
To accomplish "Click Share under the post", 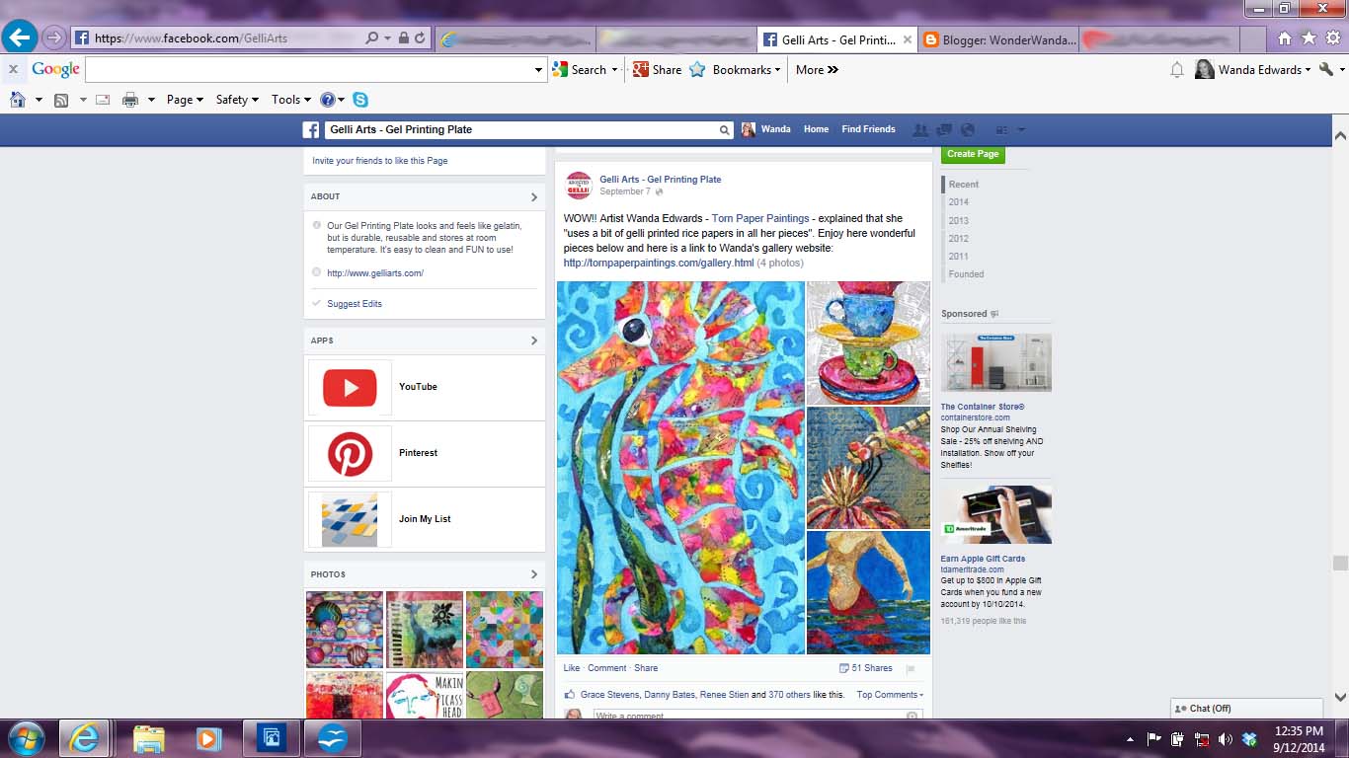I will (646, 668).
